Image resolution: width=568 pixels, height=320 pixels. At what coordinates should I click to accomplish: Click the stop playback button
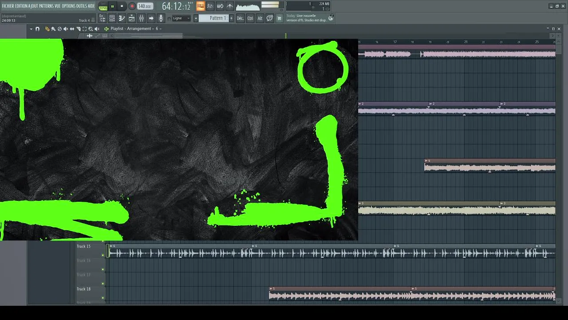(x=122, y=6)
